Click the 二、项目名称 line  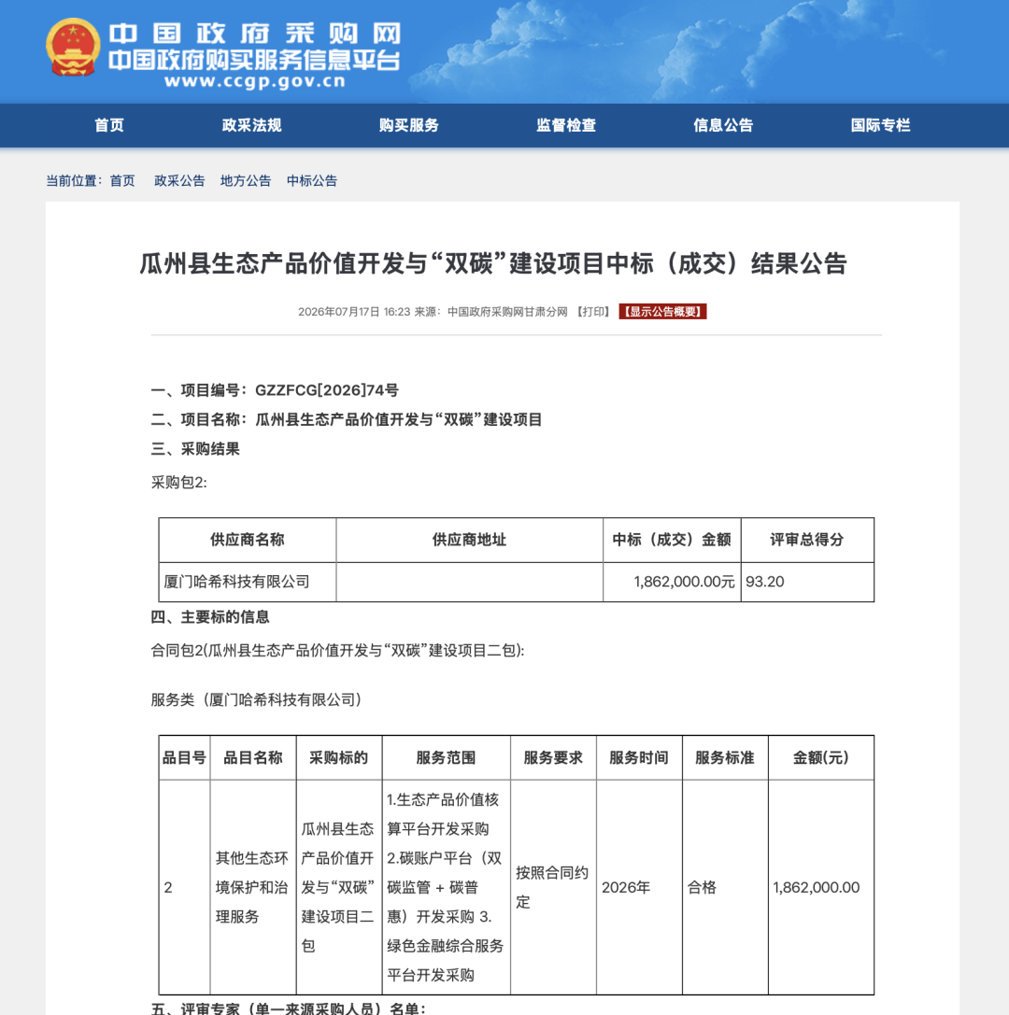pyautogui.click(x=347, y=419)
